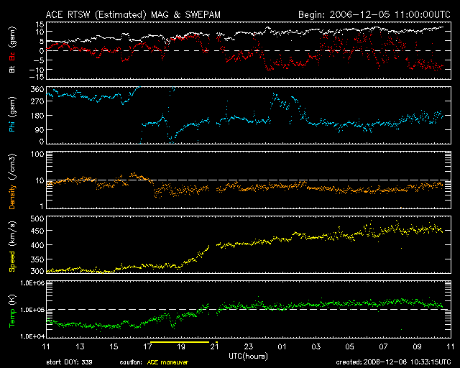This screenshot has width=460, height=368.
Task: Click the yellow ACE maneuver bar on time axis
Action: coord(180,344)
